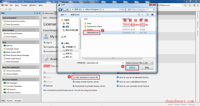
Task: Click the More Recent Documents folder icon
Action: pyautogui.click(x=5, y=21)
